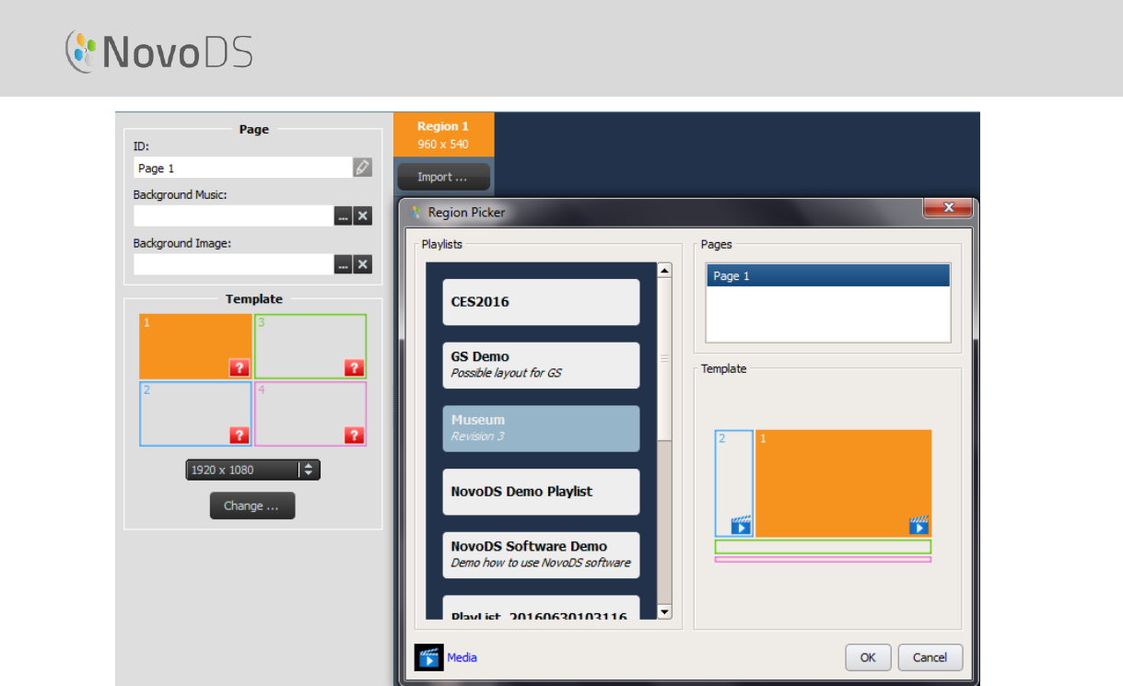The height and width of the screenshot is (686, 1123).
Task: Click red question mark in template region 3
Action: coord(354,368)
